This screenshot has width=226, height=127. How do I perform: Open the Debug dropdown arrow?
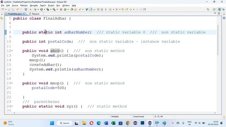[38, 10]
